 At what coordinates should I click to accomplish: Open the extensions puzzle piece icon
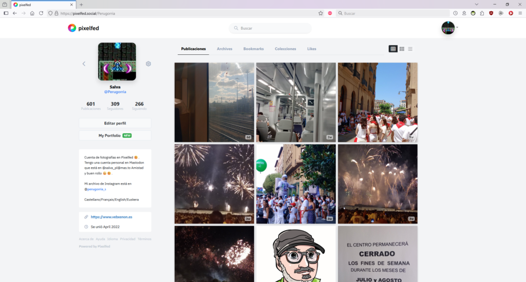pyautogui.click(x=482, y=13)
